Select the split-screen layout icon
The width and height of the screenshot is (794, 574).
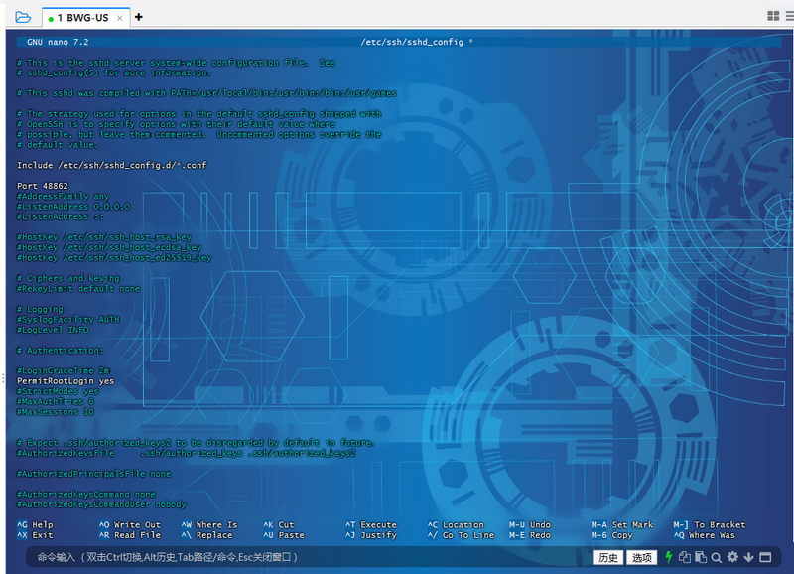tap(773, 15)
